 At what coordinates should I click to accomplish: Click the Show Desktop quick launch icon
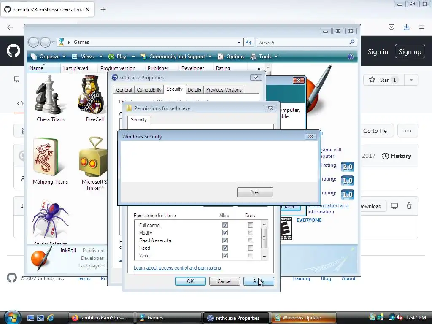tap(30, 318)
